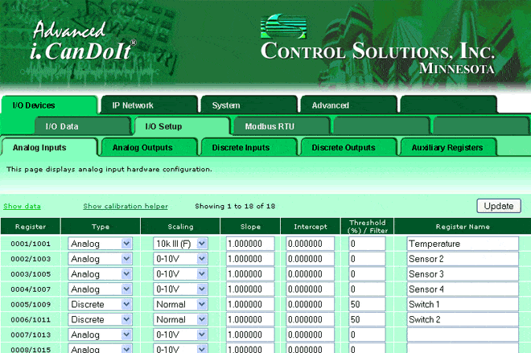Click 'Showing 1 to 18 of 18' text
The height and width of the screenshot is (353, 531).
click(235, 206)
